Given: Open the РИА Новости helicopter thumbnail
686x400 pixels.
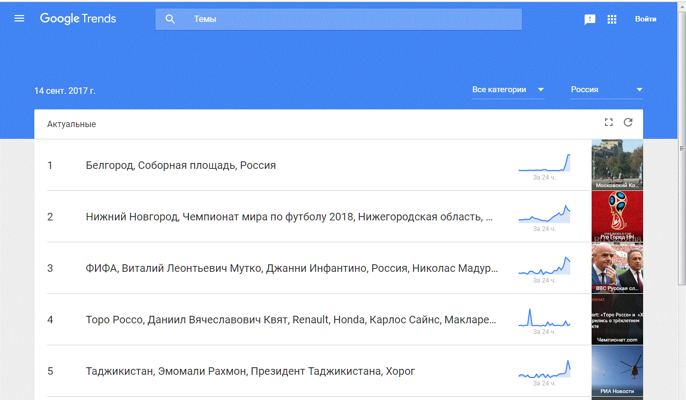Looking at the screenshot, I should point(617,371).
